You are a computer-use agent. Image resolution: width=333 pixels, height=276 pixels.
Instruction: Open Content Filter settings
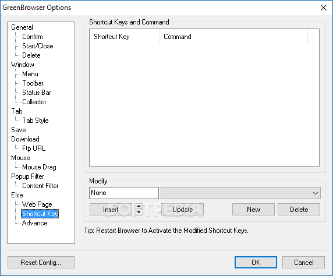coord(40,186)
